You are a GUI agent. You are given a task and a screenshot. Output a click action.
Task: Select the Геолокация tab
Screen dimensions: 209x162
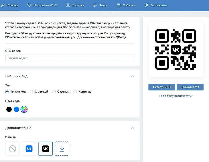(156, 5)
